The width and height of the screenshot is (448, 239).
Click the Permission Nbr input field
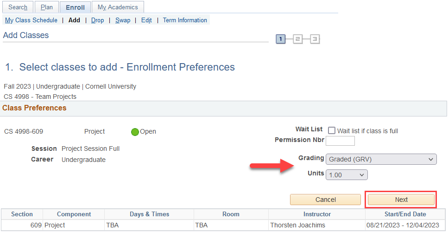click(x=340, y=141)
